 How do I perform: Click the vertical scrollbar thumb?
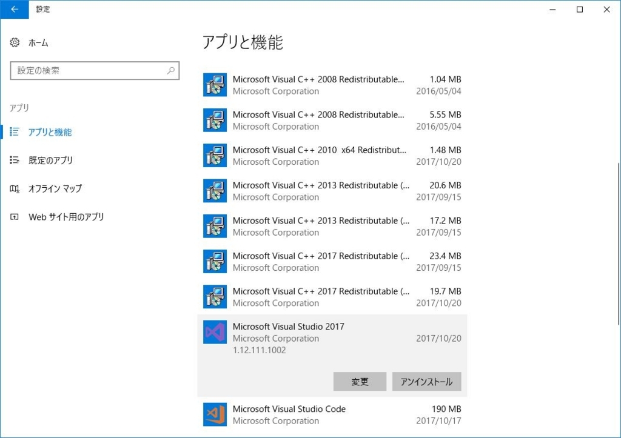coord(618,243)
